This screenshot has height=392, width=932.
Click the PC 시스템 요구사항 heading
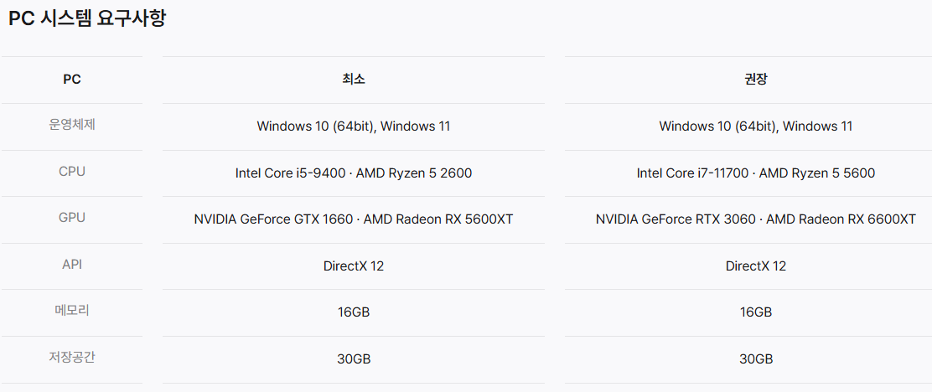click(x=87, y=18)
